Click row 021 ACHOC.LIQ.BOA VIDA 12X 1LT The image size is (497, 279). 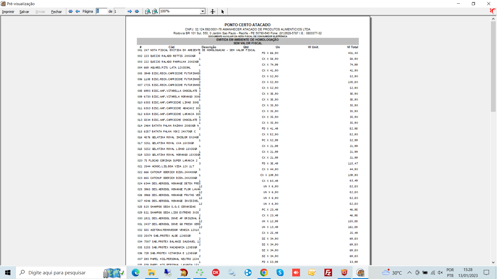[x=166, y=166]
